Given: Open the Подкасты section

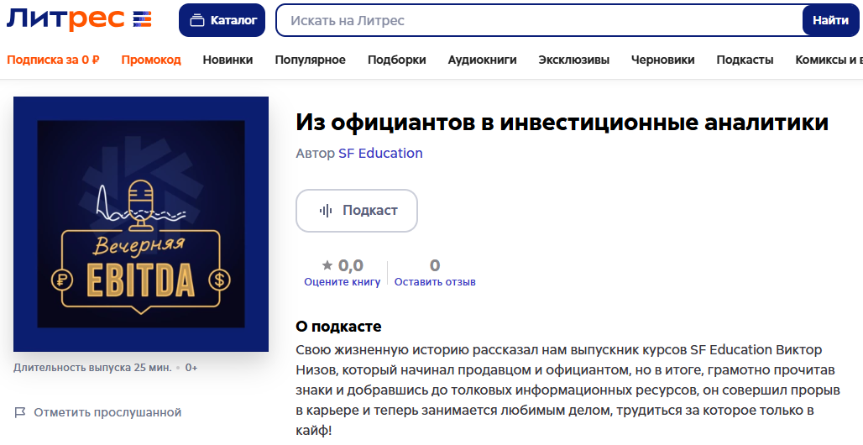Looking at the screenshot, I should click(745, 60).
